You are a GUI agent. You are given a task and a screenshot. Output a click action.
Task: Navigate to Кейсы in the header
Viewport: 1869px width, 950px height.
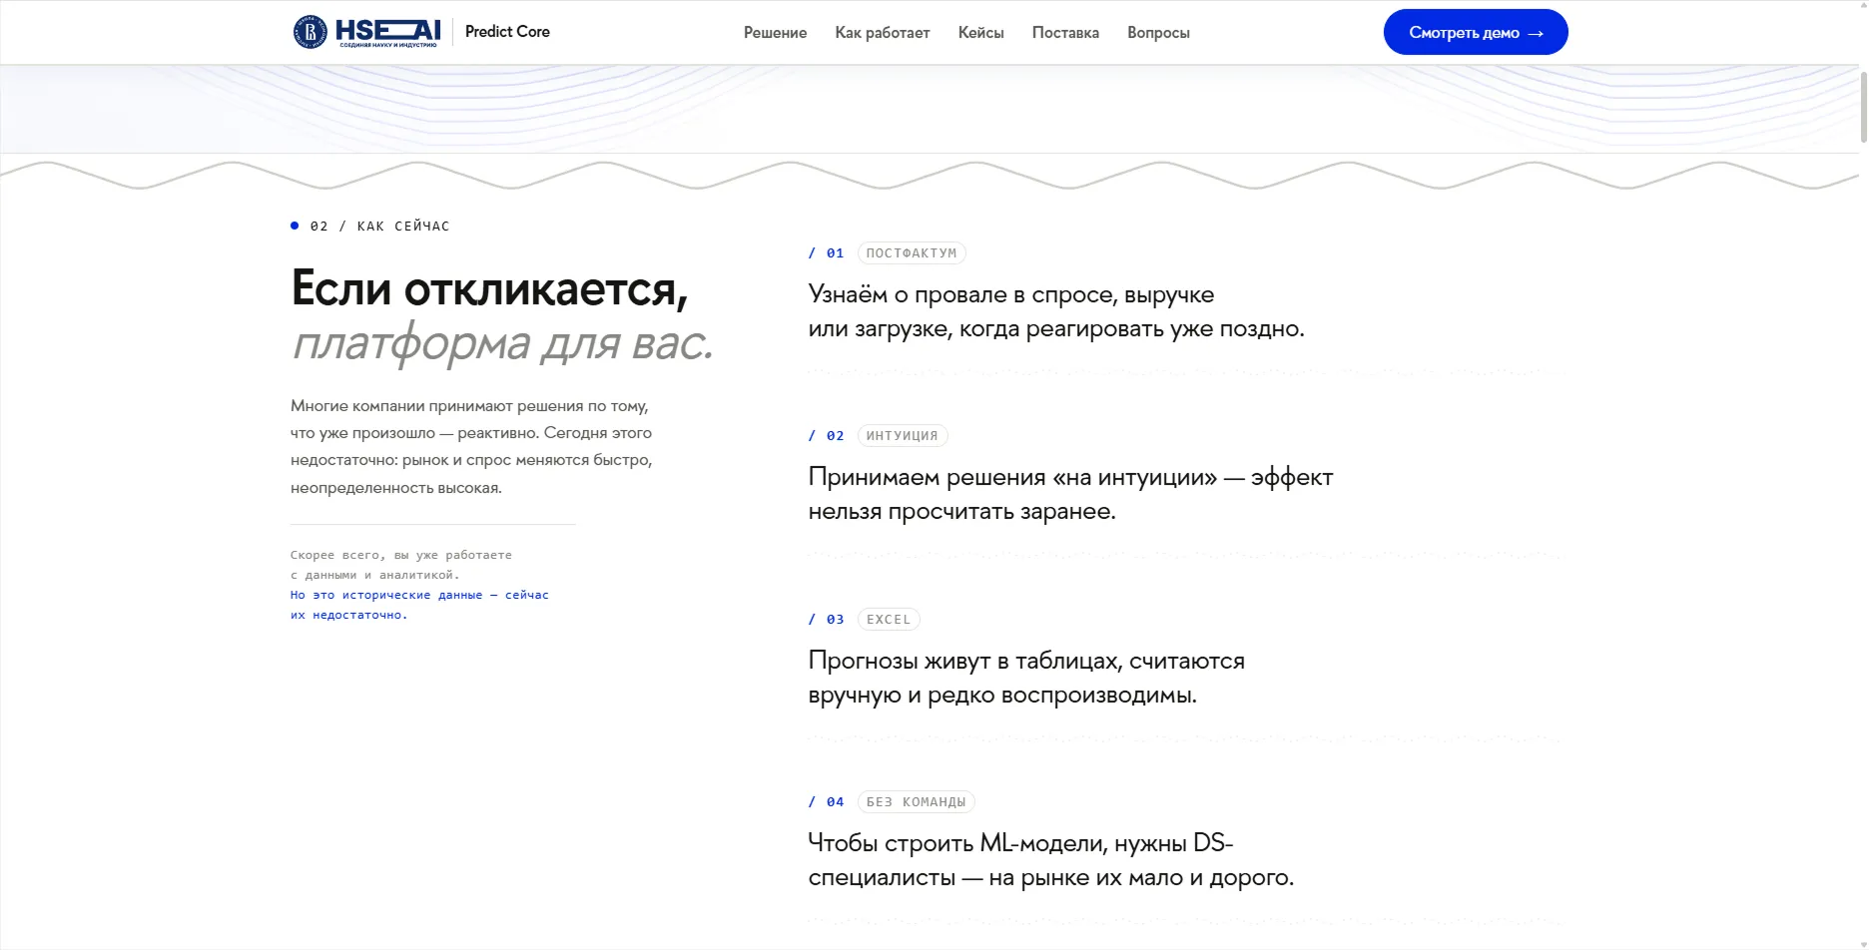tap(980, 33)
